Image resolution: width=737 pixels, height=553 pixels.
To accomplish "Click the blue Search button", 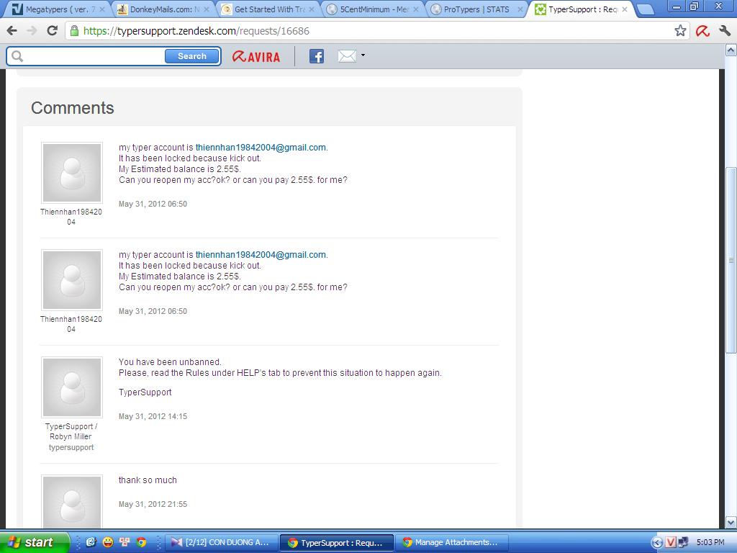I will point(192,56).
